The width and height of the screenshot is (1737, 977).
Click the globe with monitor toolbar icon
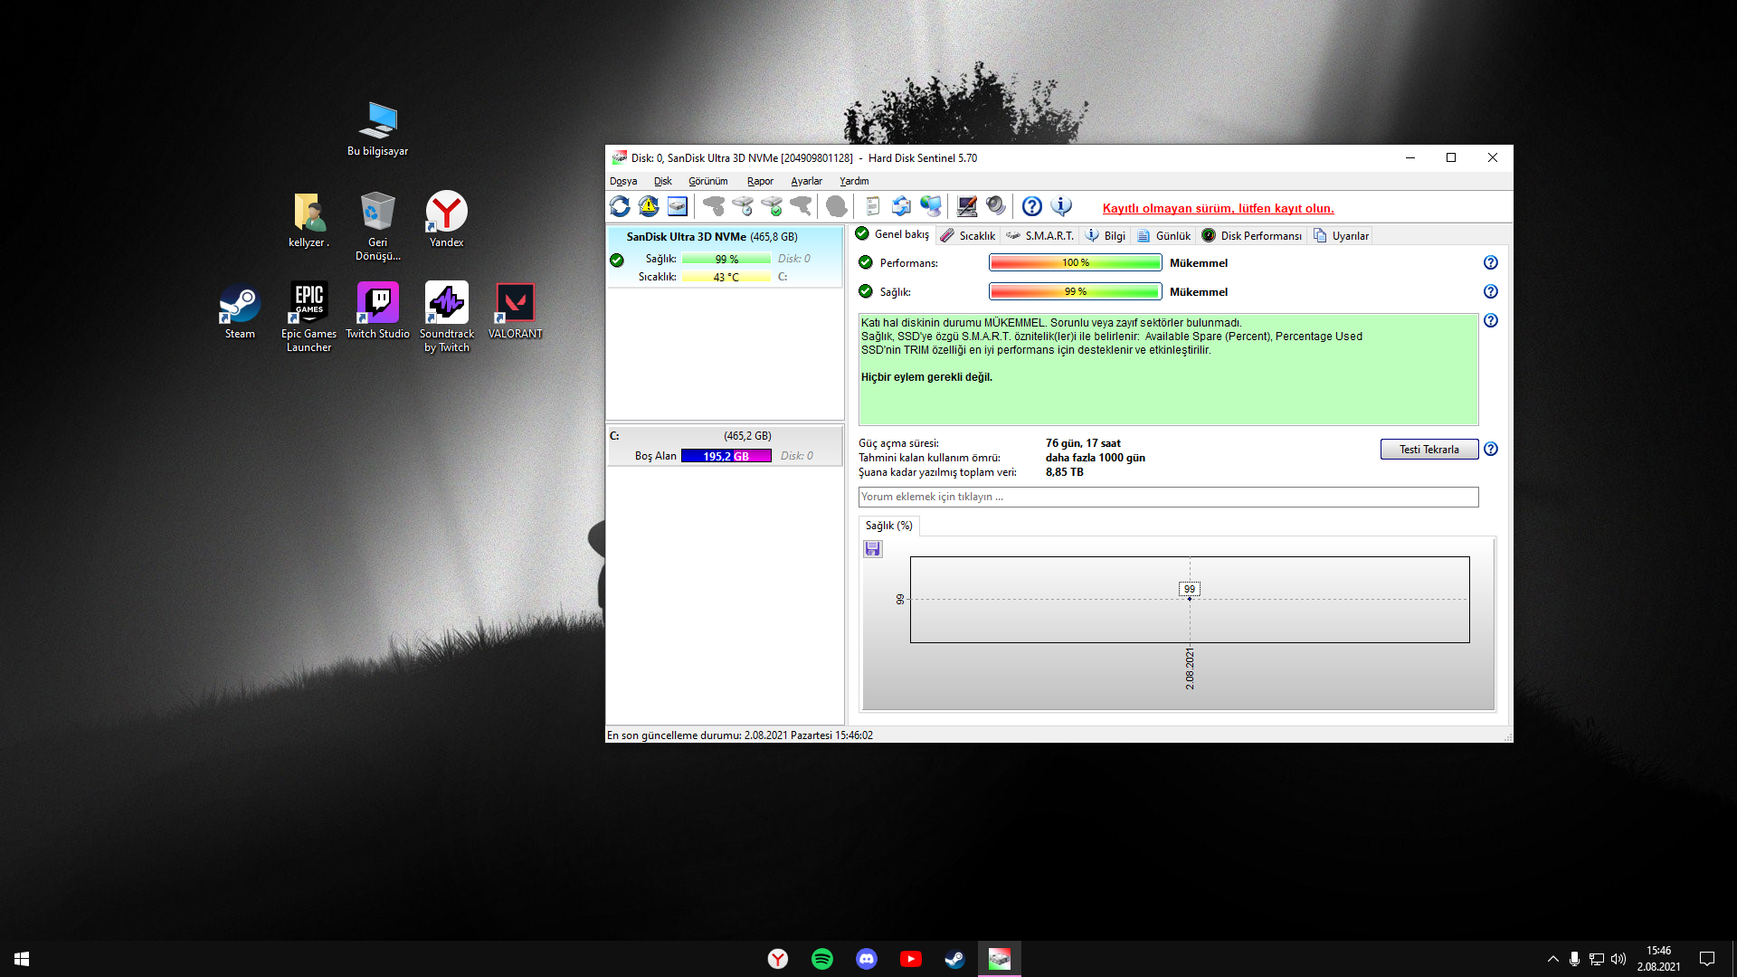(931, 207)
